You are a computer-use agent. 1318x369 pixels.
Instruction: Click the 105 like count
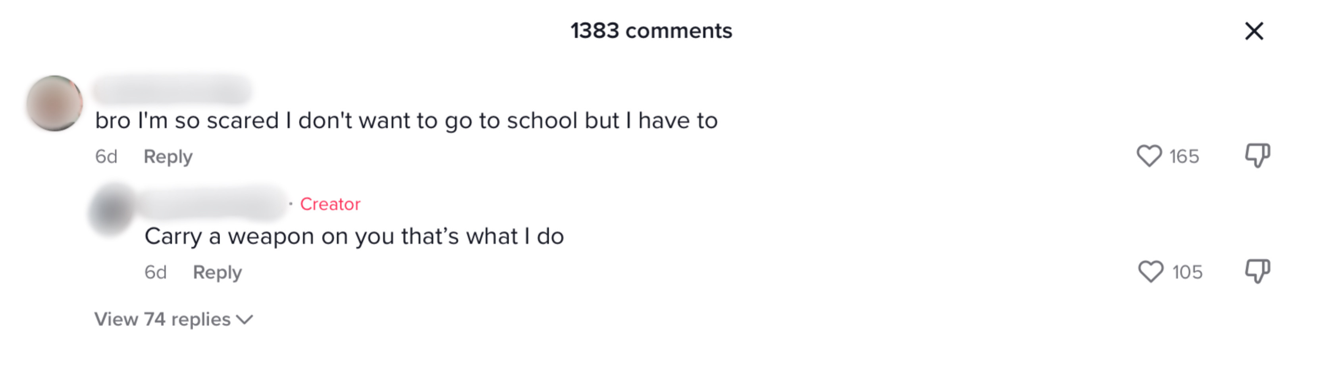tap(1187, 273)
